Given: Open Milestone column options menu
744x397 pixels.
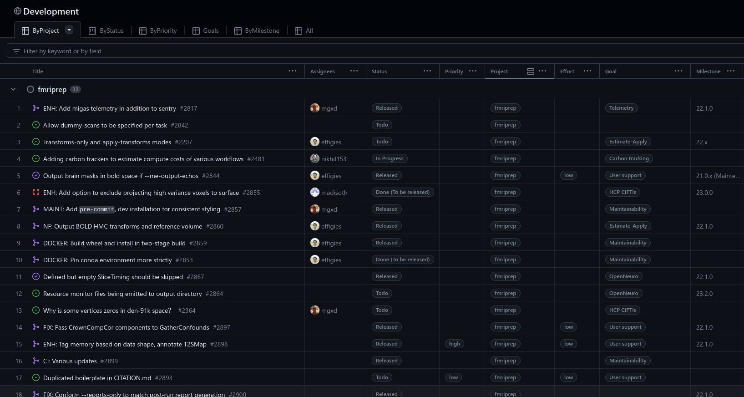Looking at the screenshot, I should [731, 71].
